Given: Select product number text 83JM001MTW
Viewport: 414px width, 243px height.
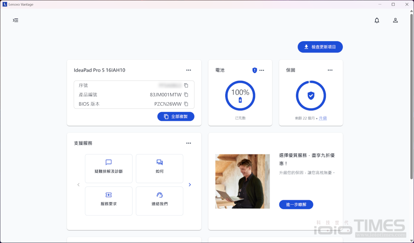Looking at the screenshot, I should click(x=165, y=95).
